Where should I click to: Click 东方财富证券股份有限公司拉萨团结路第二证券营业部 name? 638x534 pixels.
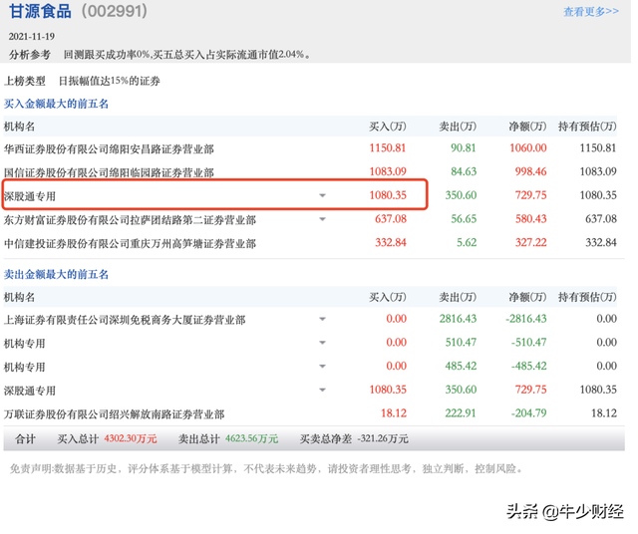point(130,220)
